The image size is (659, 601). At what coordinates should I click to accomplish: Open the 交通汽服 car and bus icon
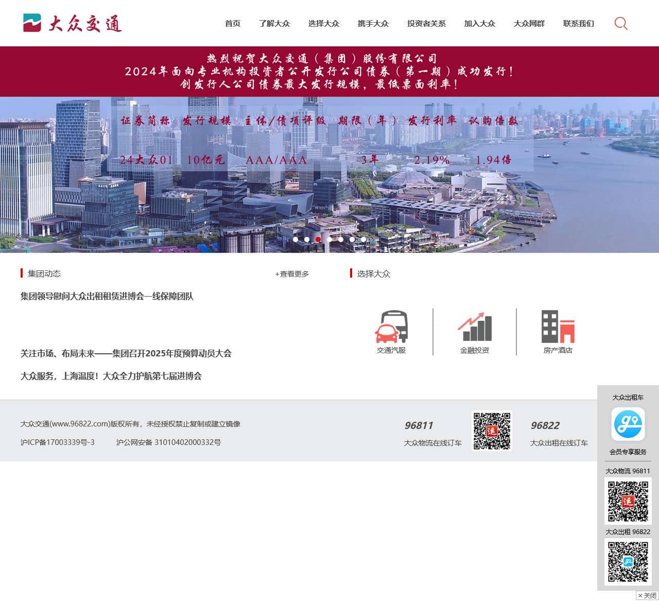[391, 327]
